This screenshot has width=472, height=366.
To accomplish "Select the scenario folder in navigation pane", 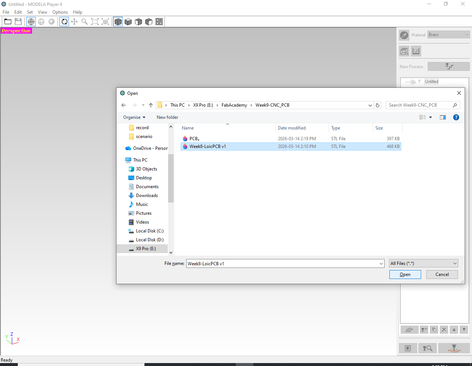I will click(144, 137).
